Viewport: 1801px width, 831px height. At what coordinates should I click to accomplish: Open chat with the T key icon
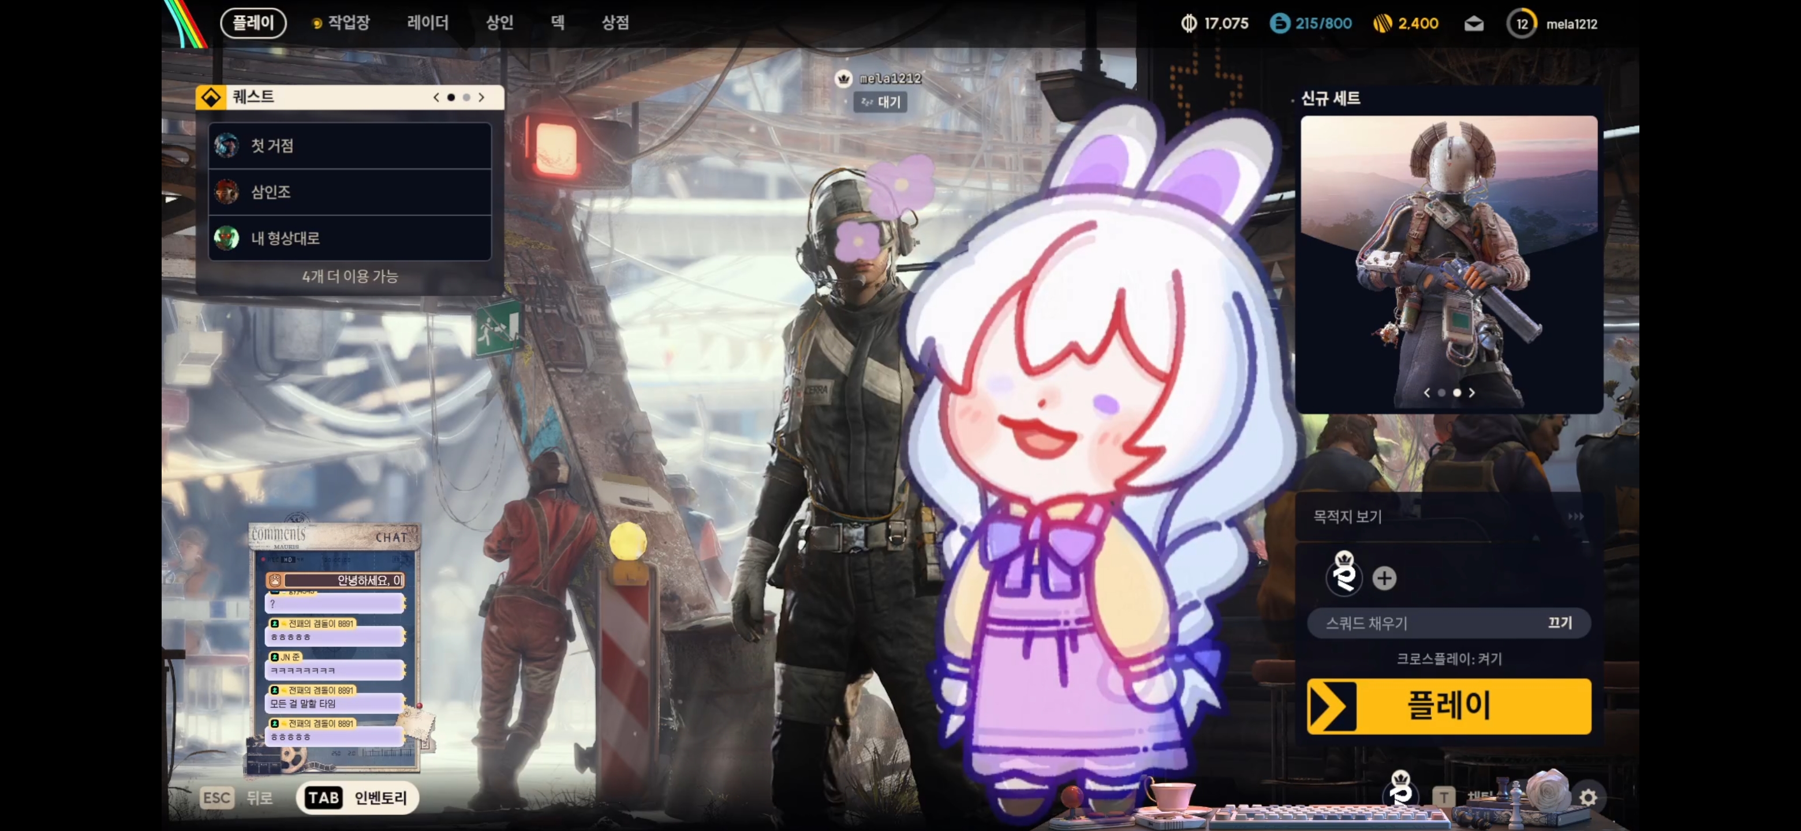(1443, 798)
